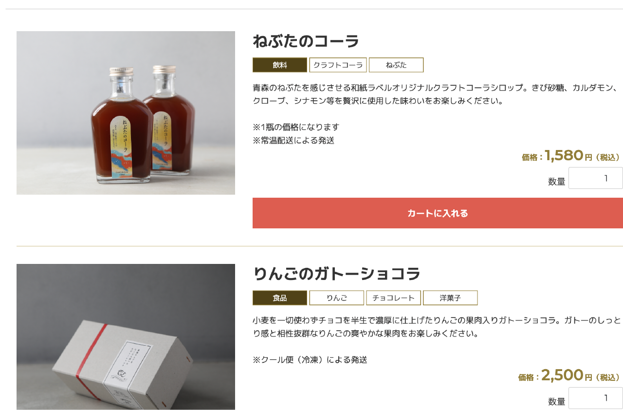623x410 pixels.
Task: Click the ※クール便（冷凍）による発送 shipping note
Action: (310, 360)
